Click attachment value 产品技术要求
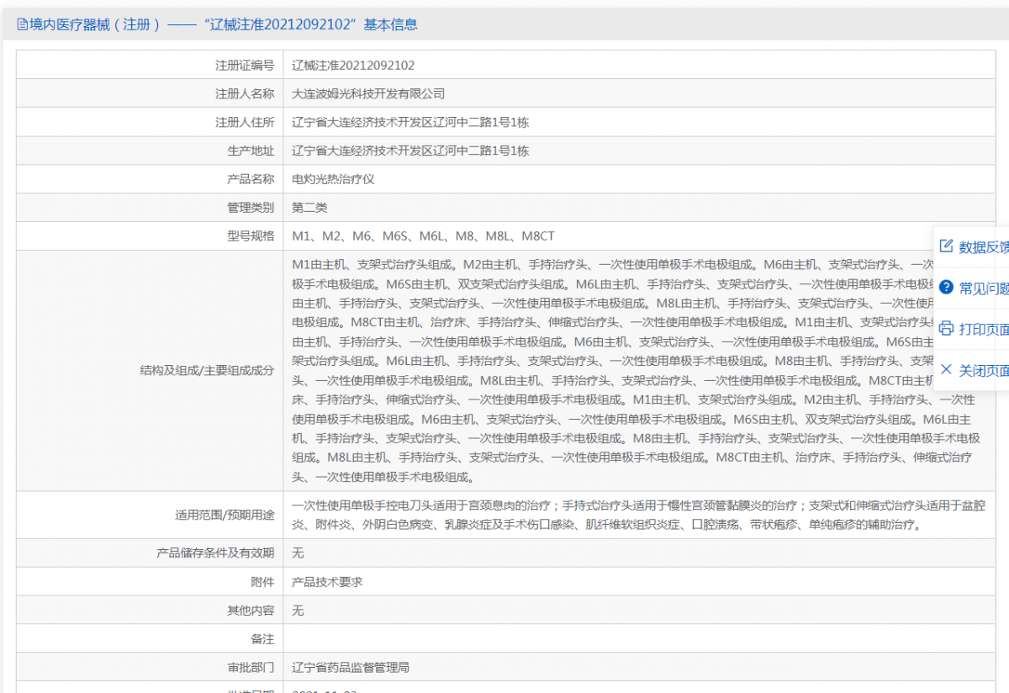Image resolution: width=1009 pixels, height=693 pixels. pos(327,582)
